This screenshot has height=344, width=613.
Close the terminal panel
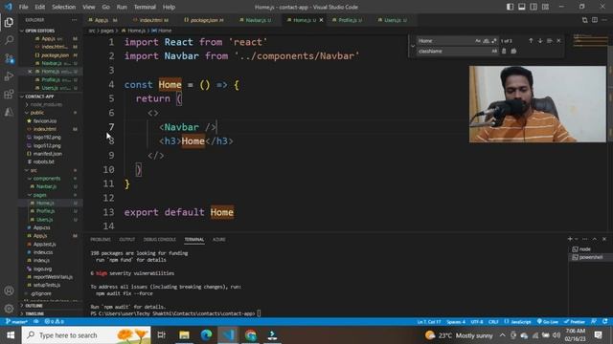pos(604,239)
